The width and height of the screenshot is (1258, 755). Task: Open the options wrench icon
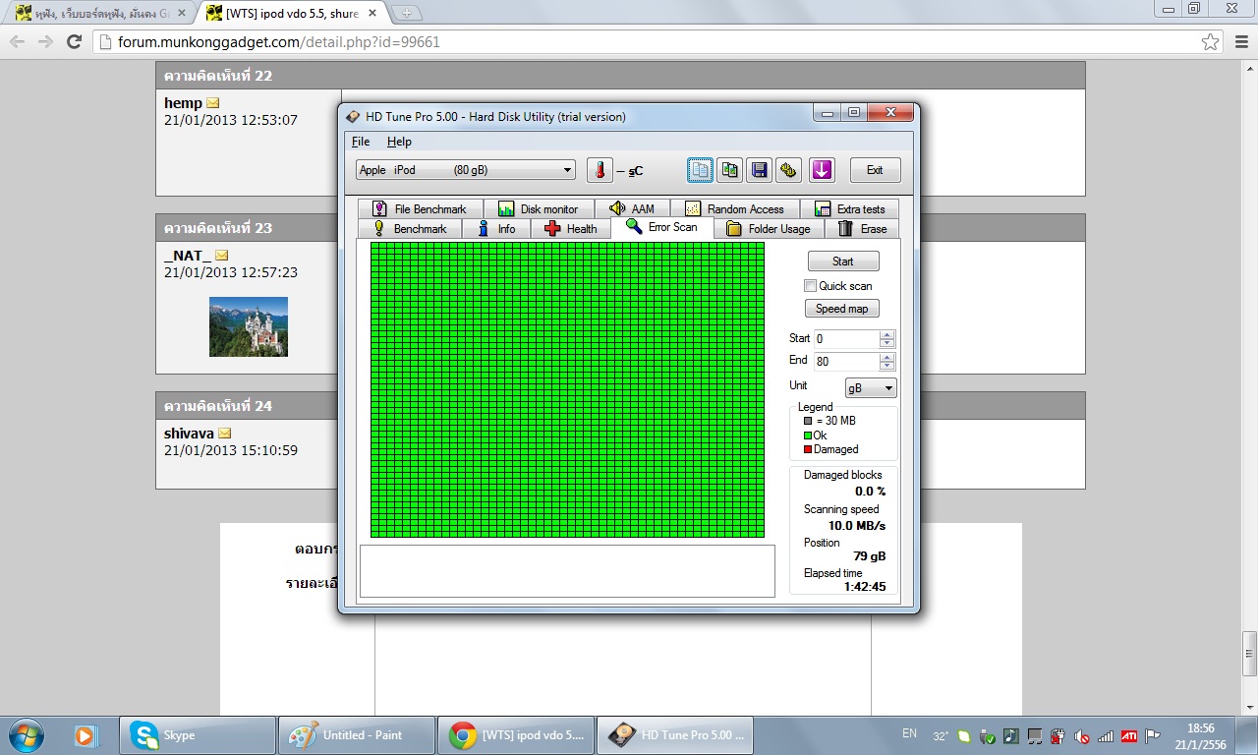click(x=788, y=170)
